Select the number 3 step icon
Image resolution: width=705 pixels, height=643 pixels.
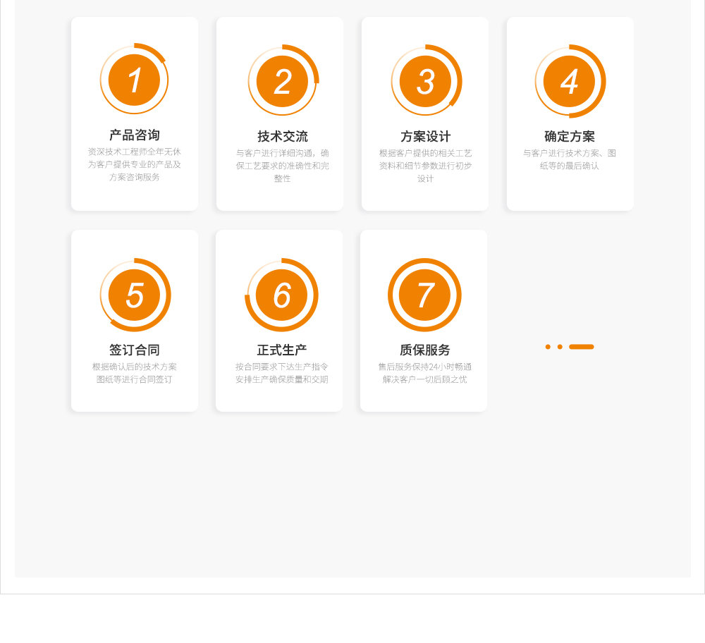[425, 81]
